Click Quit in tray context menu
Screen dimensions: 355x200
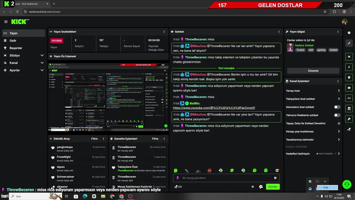click(x=327, y=188)
